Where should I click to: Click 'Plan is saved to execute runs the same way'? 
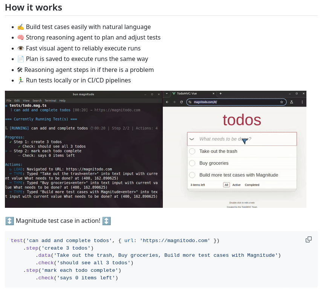point(87,59)
